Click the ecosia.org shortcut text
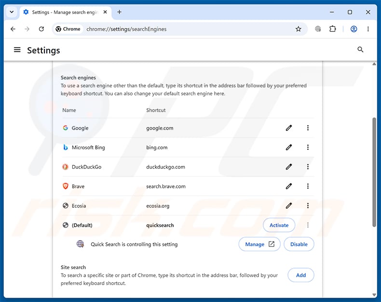Image resolution: width=381 pixels, height=302 pixels. click(x=158, y=206)
